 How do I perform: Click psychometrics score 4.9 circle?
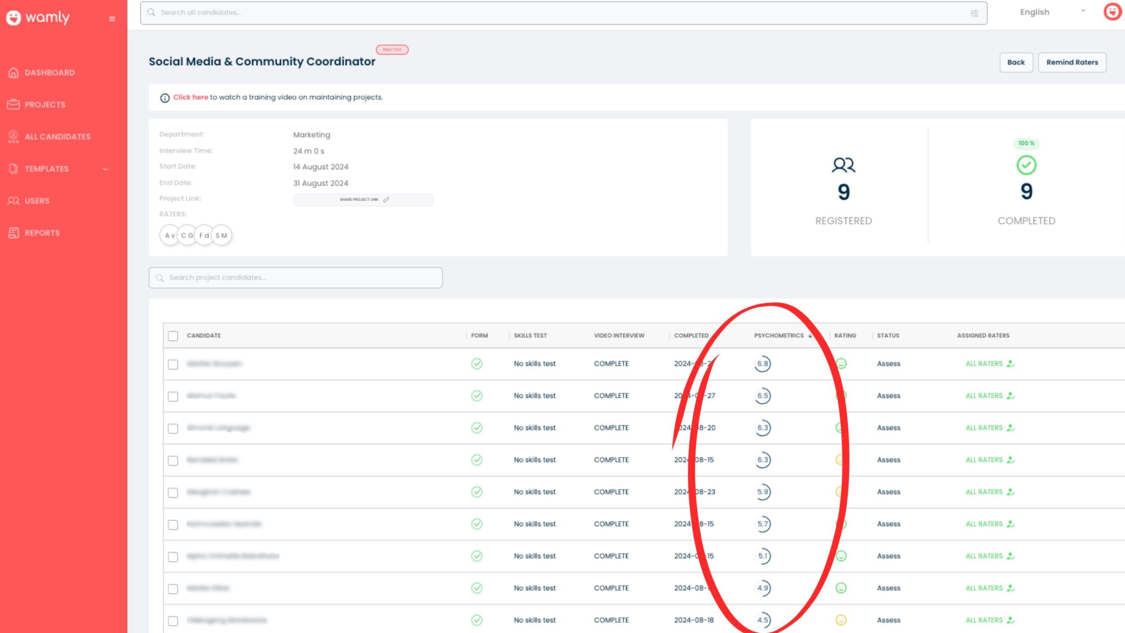[763, 588]
